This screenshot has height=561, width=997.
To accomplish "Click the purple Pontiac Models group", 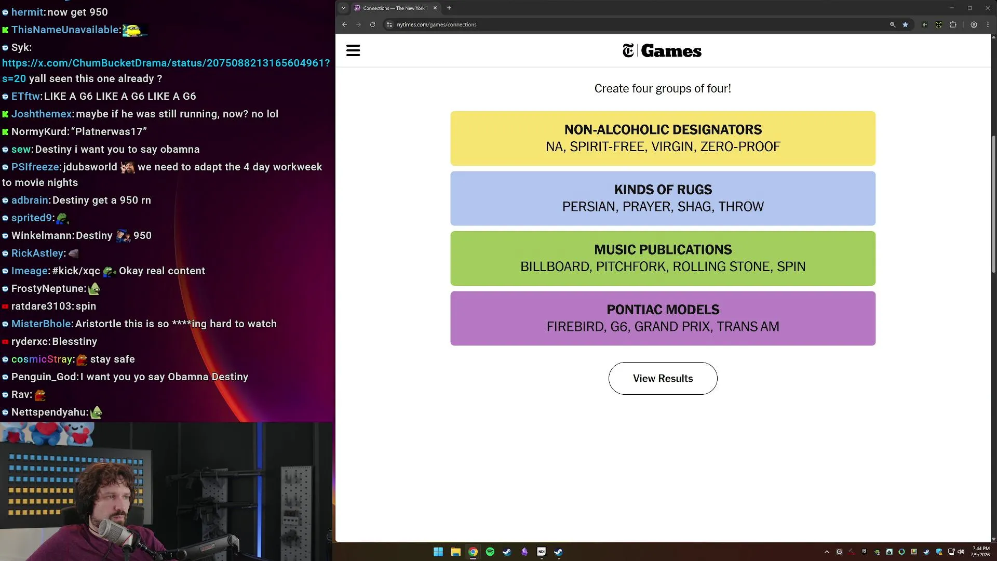I will pyautogui.click(x=663, y=318).
